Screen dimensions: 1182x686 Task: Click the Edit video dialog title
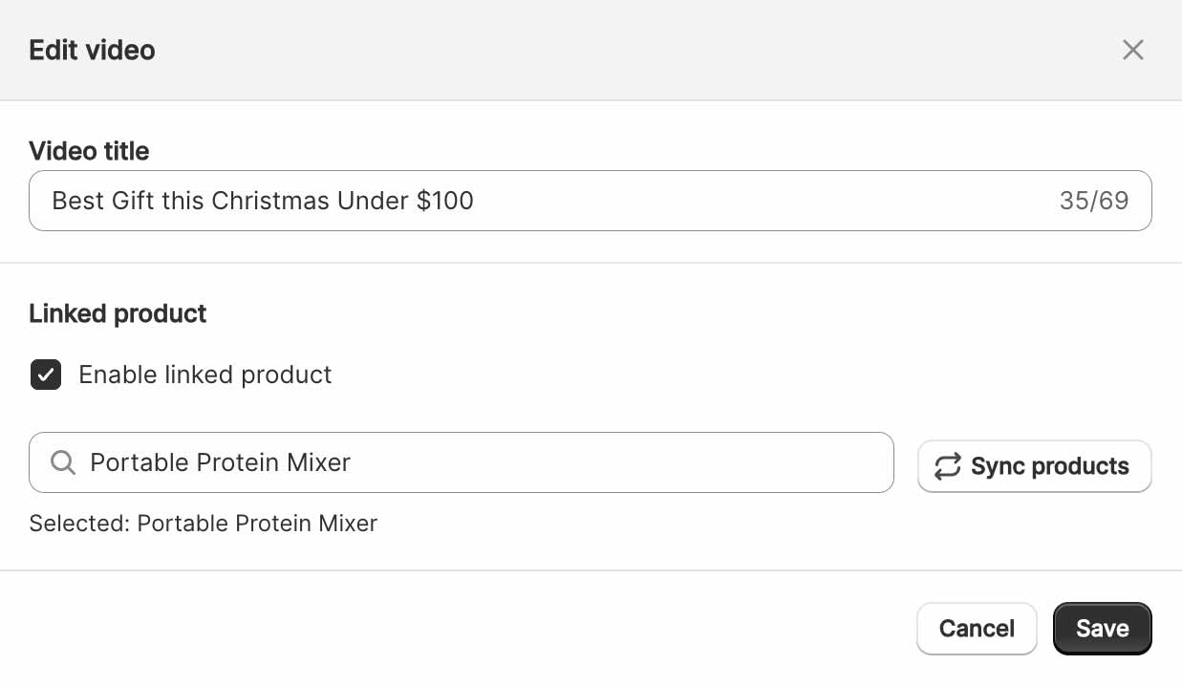click(x=92, y=50)
